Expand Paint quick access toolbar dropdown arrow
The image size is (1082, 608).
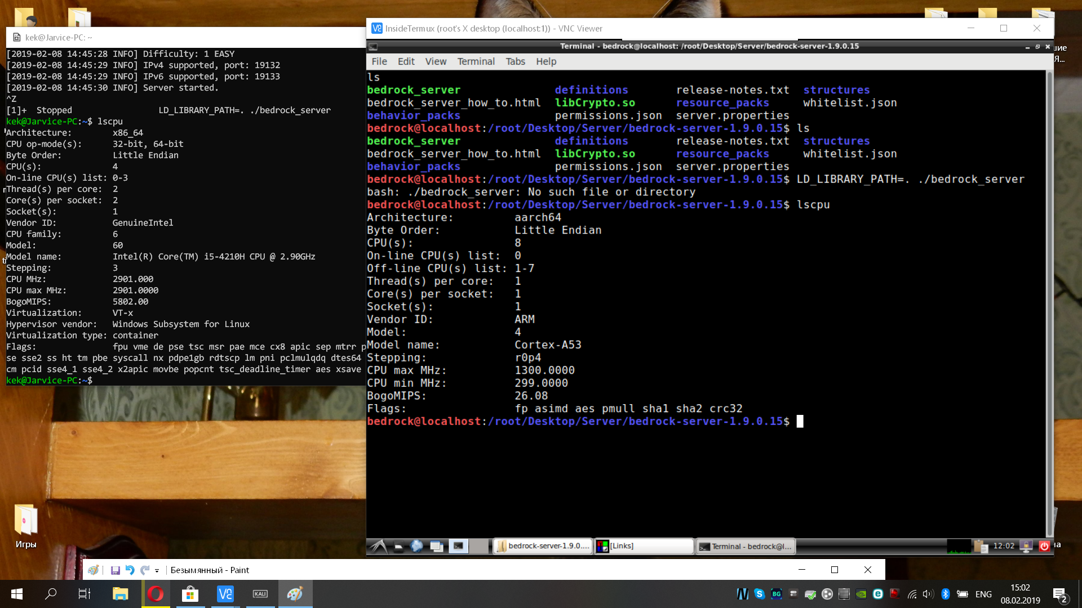(x=157, y=571)
